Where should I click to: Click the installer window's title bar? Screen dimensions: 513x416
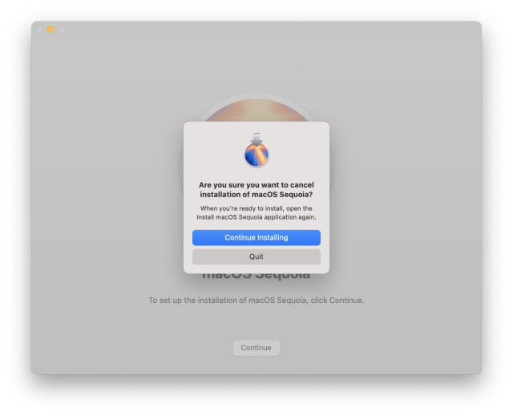tap(256, 30)
